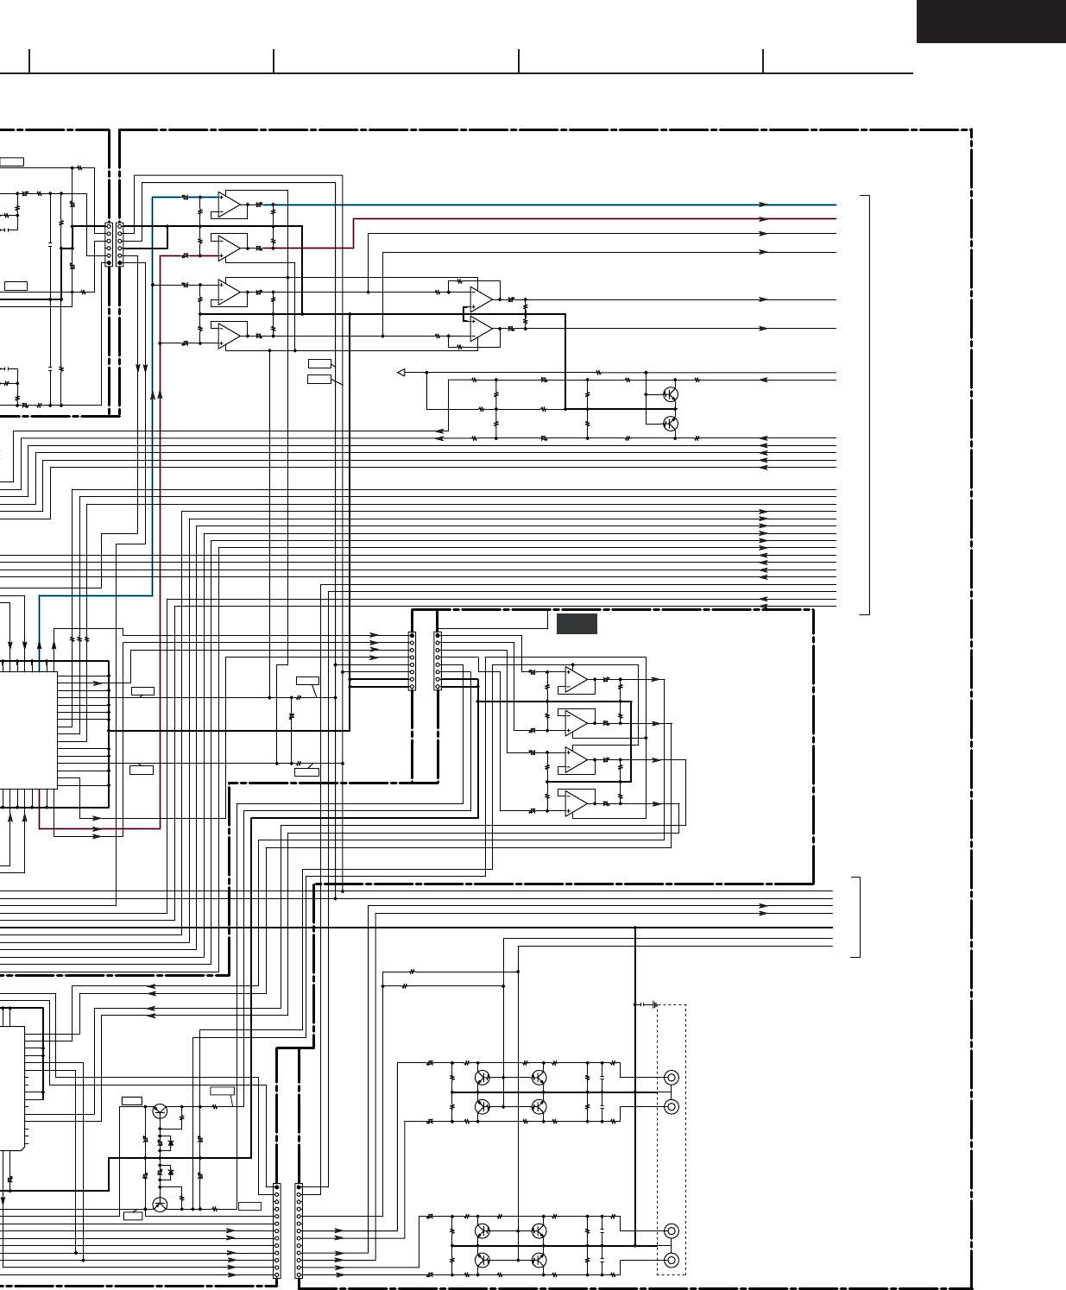Image resolution: width=1066 pixels, height=1290 pixels.
Task: Click the lower op-amp of the center feedback pair
Action: [x=482, y=330]
